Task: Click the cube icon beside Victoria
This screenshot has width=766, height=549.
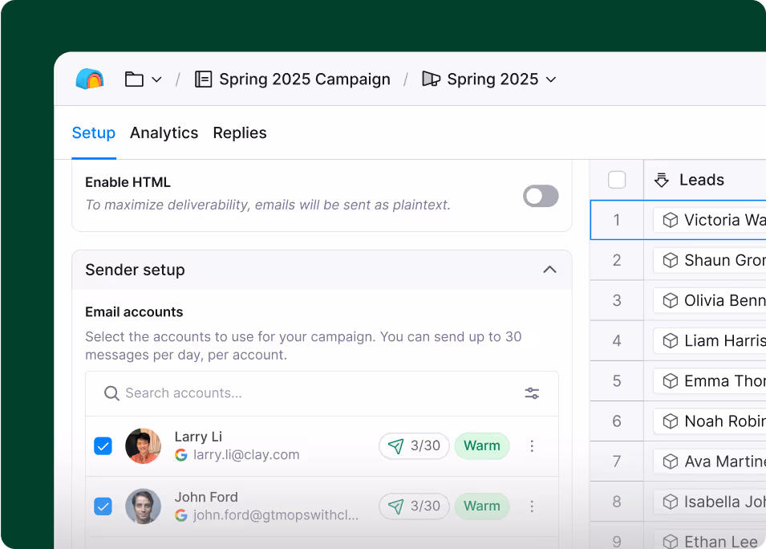Action: point(671,221)
